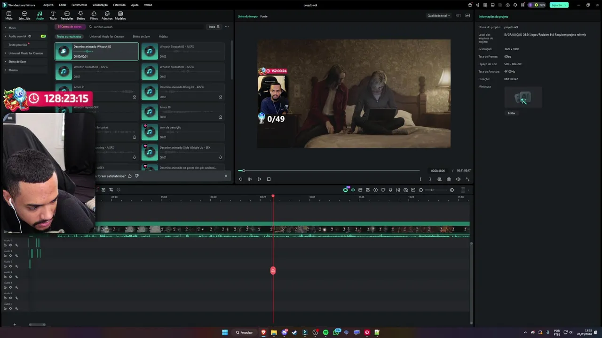
Task: Open the Ajuda menu
Action: pos(135,5)
